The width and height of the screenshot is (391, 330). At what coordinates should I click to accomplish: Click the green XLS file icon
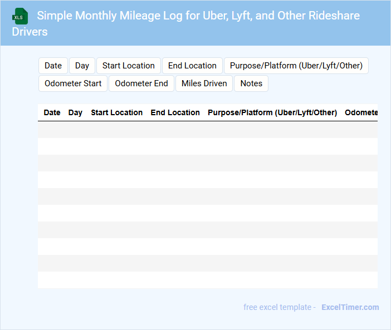click(x=19, y=16)
